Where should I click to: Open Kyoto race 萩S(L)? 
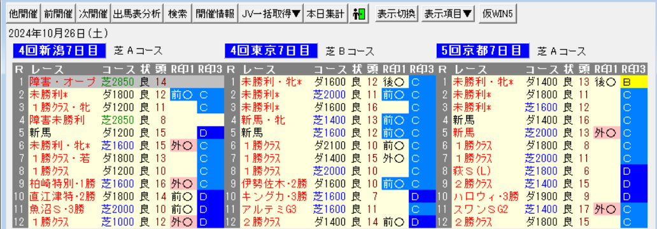[472, 171]
